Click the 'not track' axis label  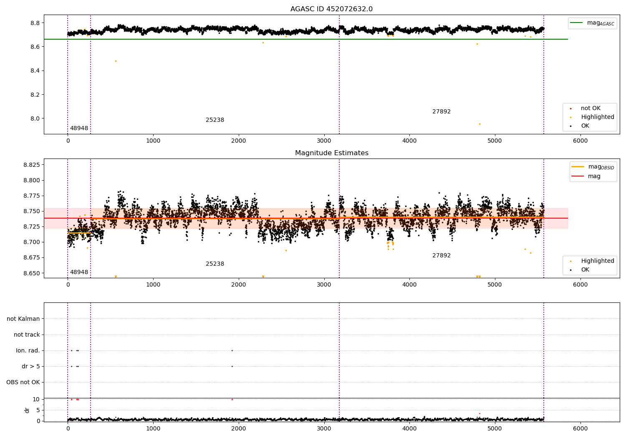(27, 335)
